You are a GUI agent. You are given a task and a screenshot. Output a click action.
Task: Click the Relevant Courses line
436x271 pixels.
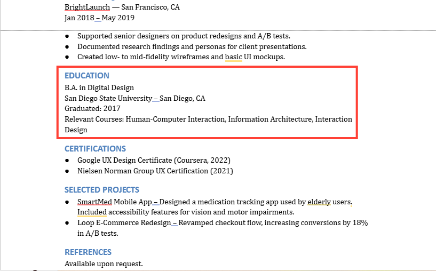pos(208,124)
